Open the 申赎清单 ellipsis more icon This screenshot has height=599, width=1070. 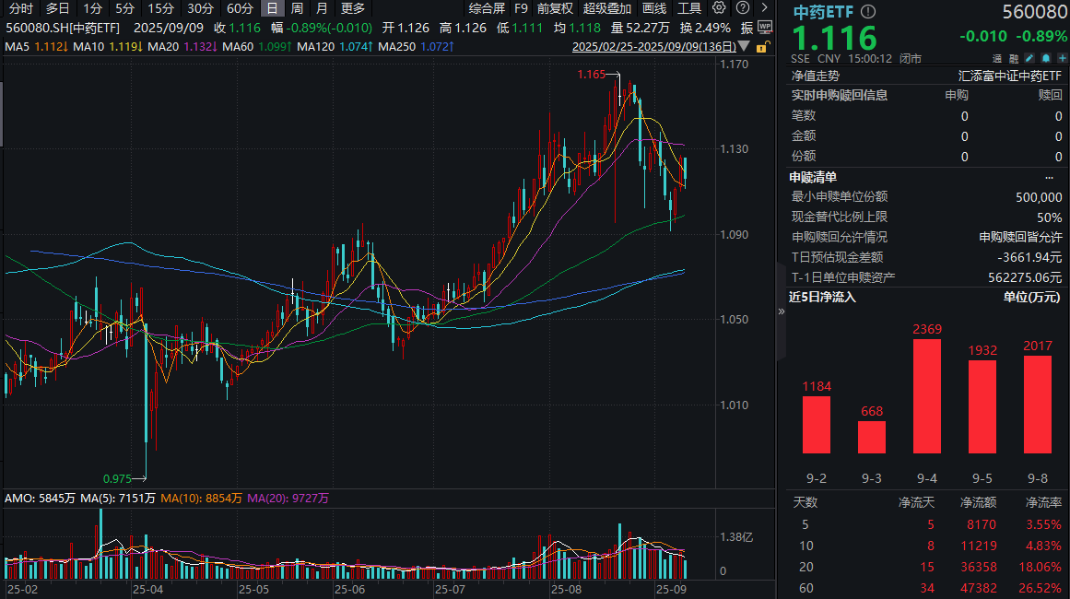[x=1049, y=177]
